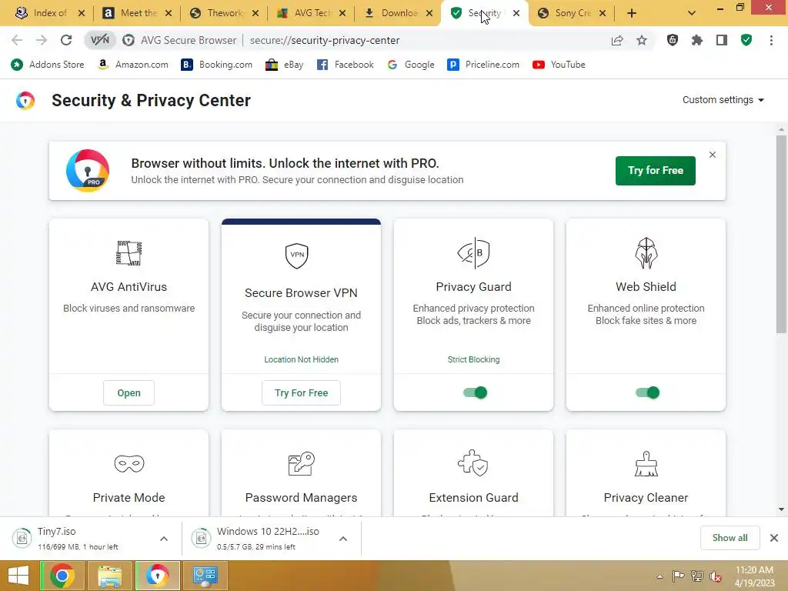The height and width of the screenshot is (591, 788).
Task: Open the eBay bookmark
Action: pyautogui.click(x=285, y=65)
